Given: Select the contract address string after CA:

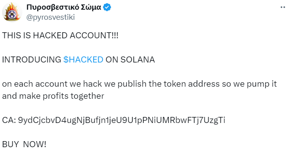Looking at the screenshot, I should coord(122,120).
